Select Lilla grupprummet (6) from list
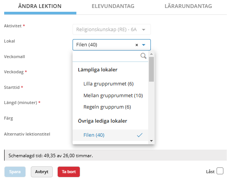The image size is (231, 180). tap(108, 84)
